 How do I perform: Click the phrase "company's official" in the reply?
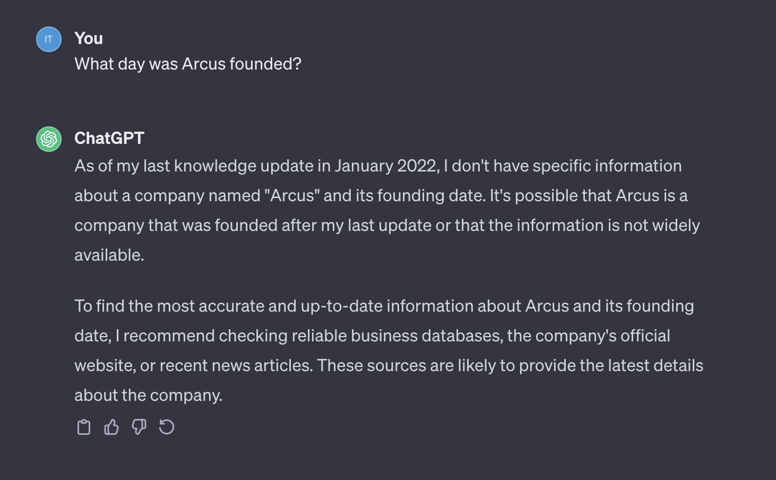pos(588,336)
